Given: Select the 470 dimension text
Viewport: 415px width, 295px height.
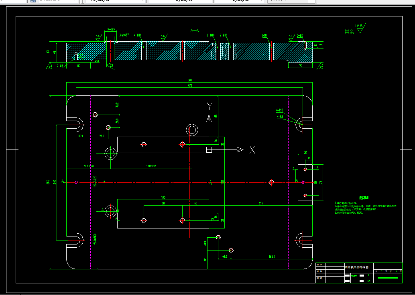Looking at the screenshot, I should coord(189,85).
